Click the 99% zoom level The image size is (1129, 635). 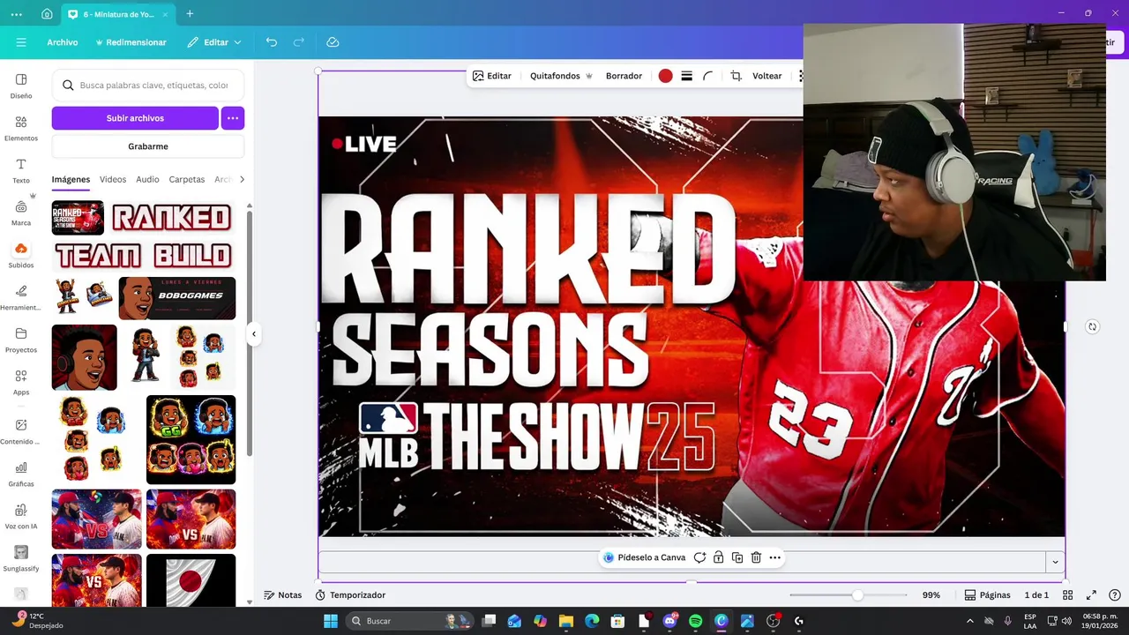pos(931,595)
